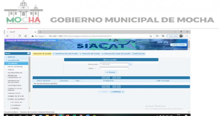Open INCONSISTENCIAS menu item
219x116 pixels.
[x=15, y=73]
